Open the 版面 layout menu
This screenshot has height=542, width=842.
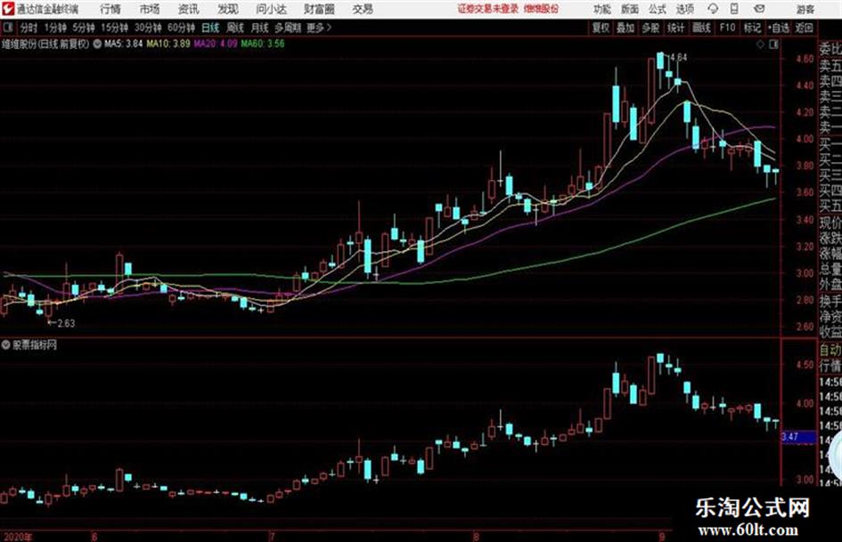630,9
